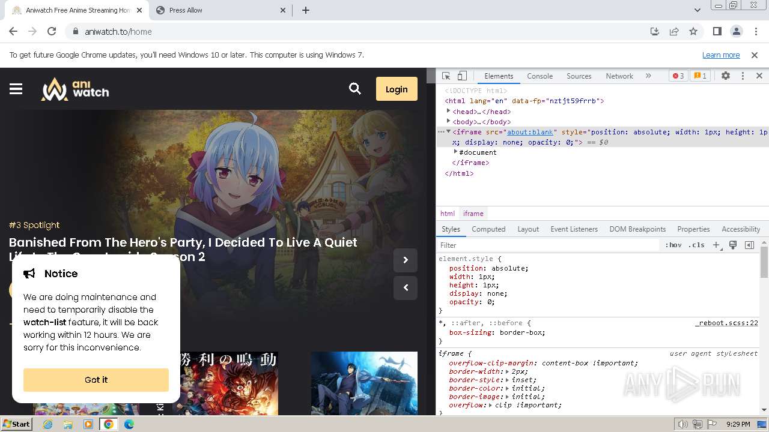
Task: Focus the styles Filter field
Action: click(549, 245)
